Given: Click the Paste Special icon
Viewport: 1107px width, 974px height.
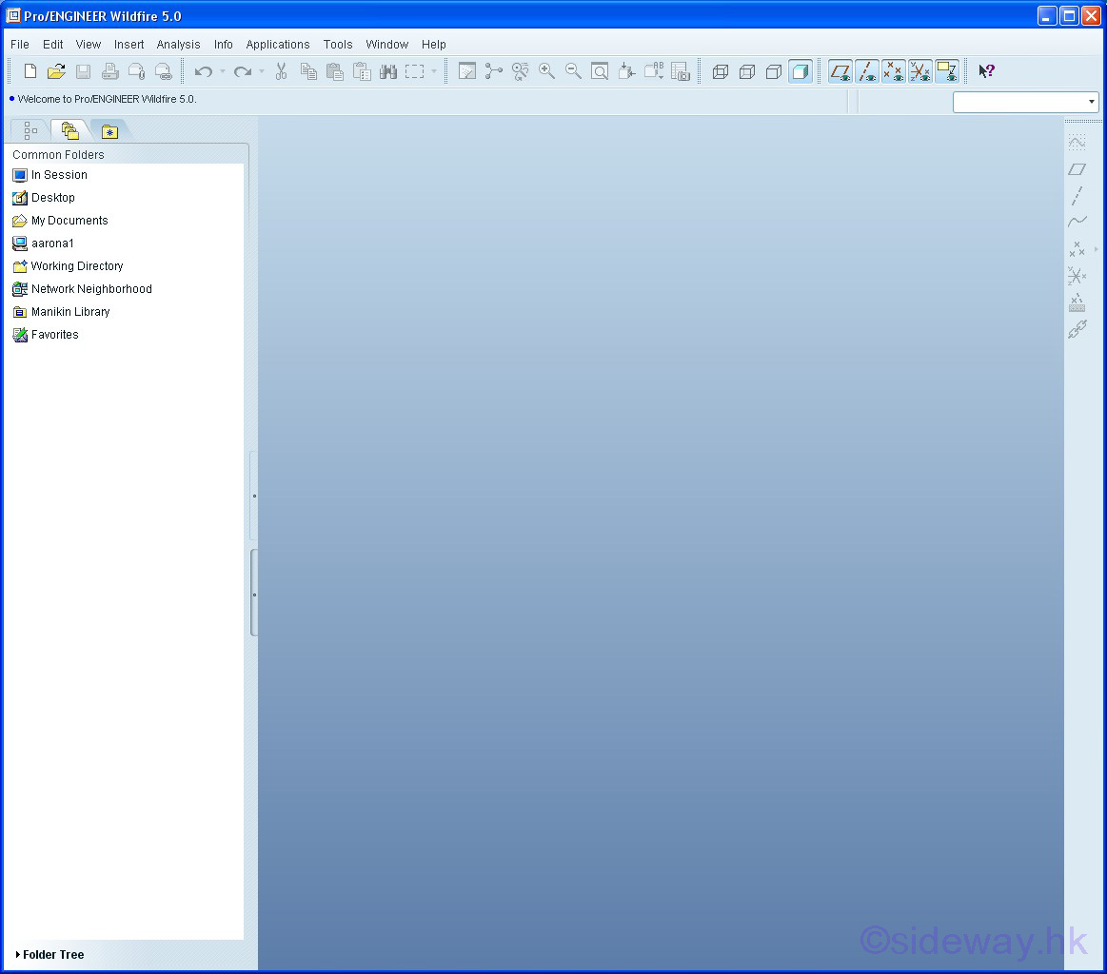Looking at the screenshot, I should [x=362, y=71].
